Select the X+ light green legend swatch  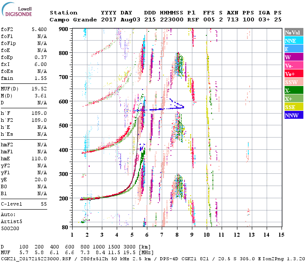tap(294, 99)
